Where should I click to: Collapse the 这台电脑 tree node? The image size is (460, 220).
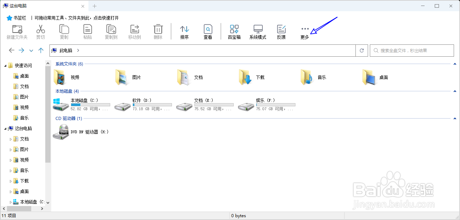(5, 129)
